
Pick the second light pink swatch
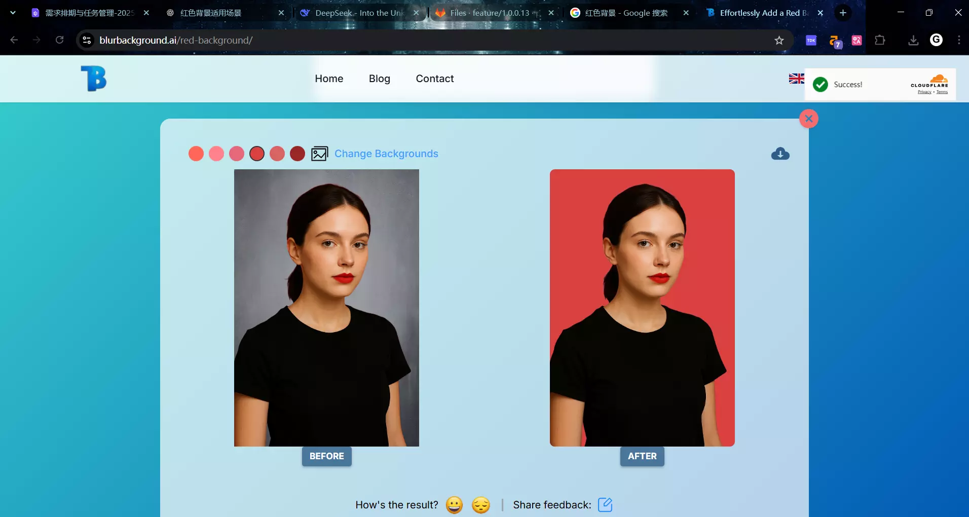click(216, 154)
